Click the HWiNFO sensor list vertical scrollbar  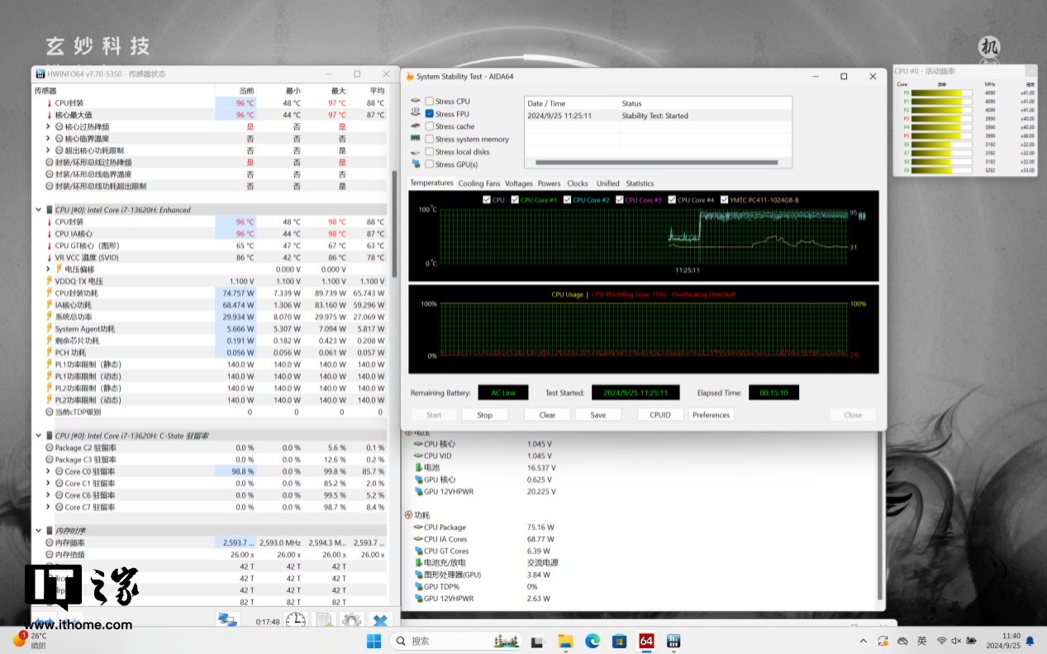coord(393,223)
